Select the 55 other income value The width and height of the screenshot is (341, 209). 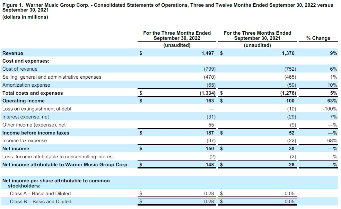click(x=211, y=125)
